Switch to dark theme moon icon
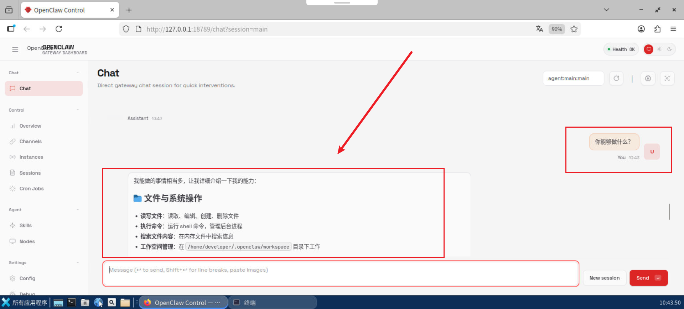 tap(669, 49)
